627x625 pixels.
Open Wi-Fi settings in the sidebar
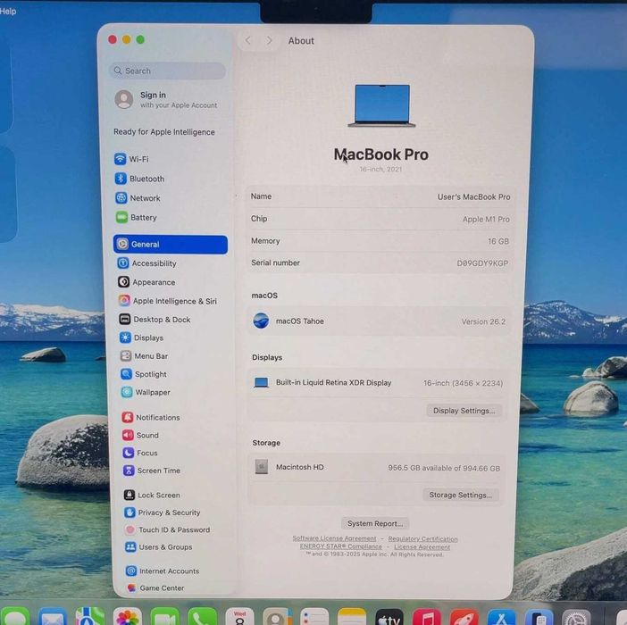[131, 159]
